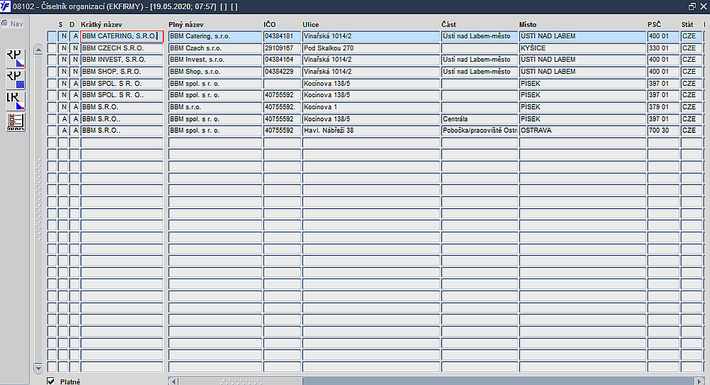The height and width of the screenshot is (385, 710).
Task: Toggle the Platné checkbox
Action: point(50,381)
